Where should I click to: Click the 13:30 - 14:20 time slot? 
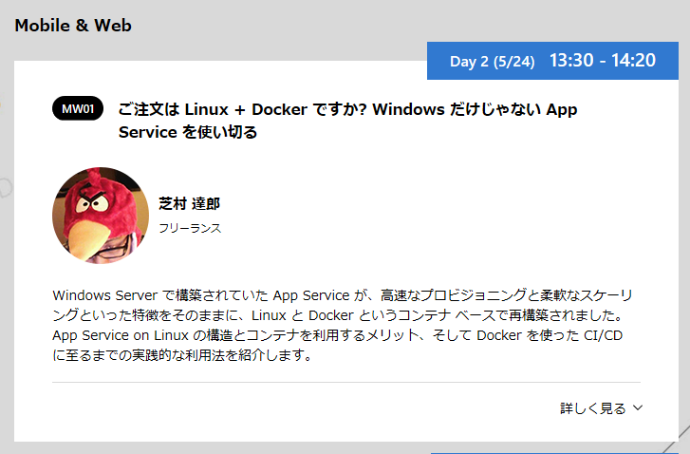point(603,61)
